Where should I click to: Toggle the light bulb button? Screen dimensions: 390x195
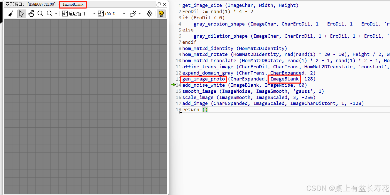pos(161,14)
